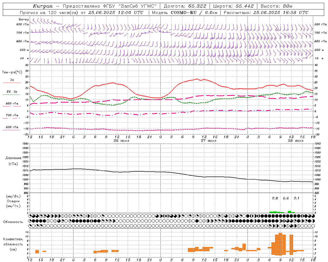328x262 pixels.
Task: Click the red 2м temperature legend line
Action: (12, 83)
